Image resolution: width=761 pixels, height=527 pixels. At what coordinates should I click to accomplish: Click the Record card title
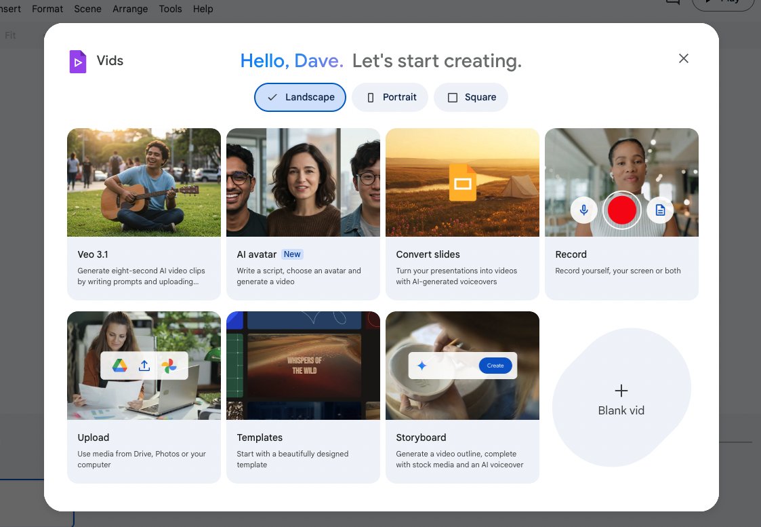(571, 254)
